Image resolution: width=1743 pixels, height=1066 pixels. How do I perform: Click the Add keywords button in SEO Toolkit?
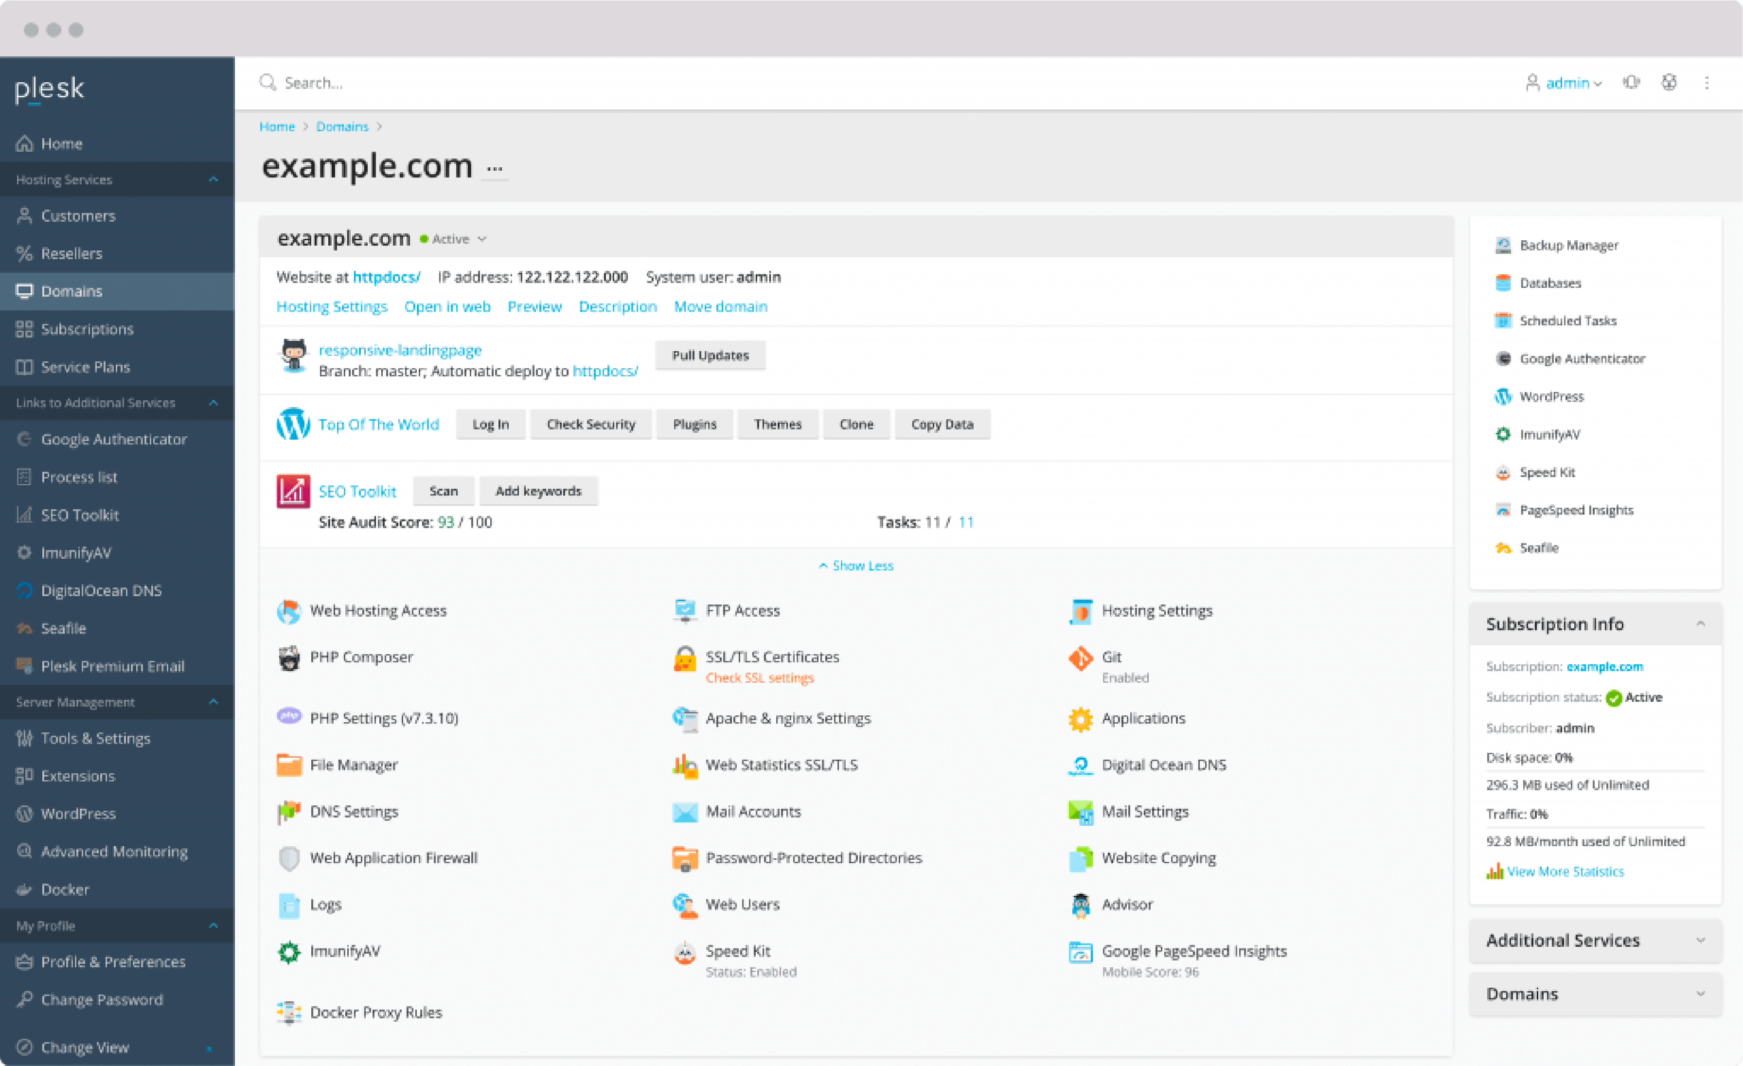click(538, 489)
